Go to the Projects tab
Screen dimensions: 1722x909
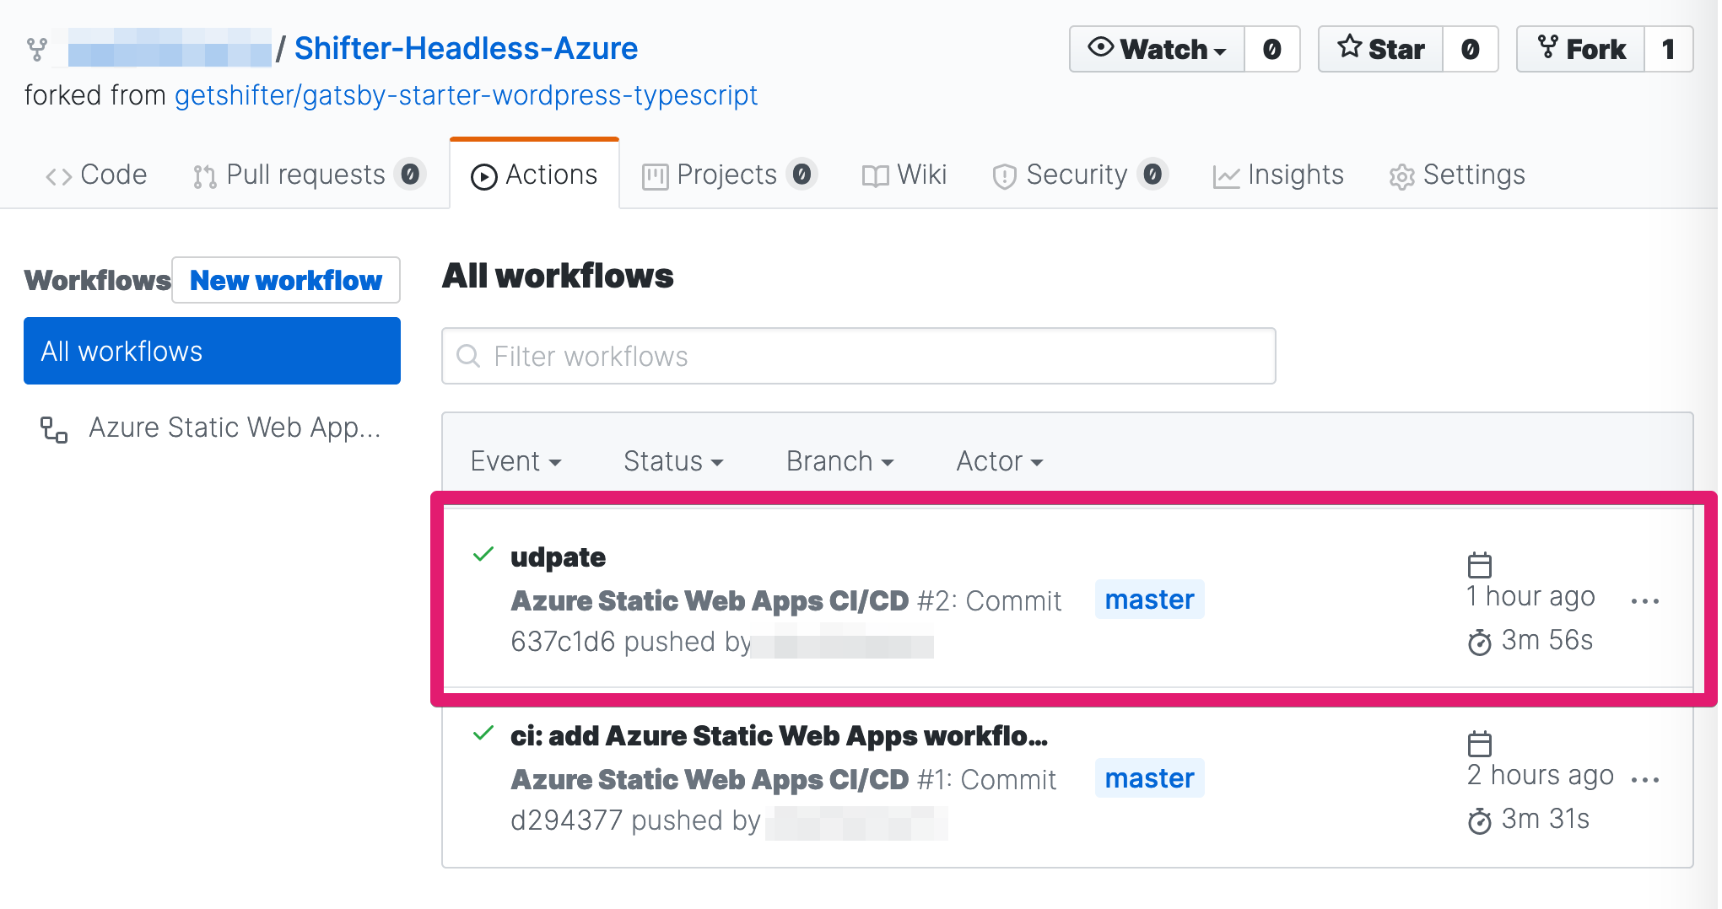[x=729, y=175]
